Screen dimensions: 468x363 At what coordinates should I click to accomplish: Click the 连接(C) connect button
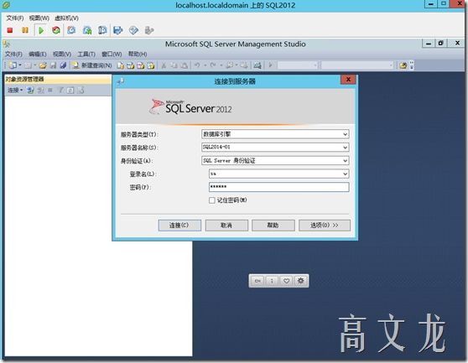tap(179, 226)
